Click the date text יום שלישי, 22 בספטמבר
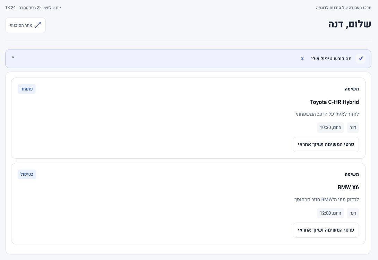 pos(40,8)
